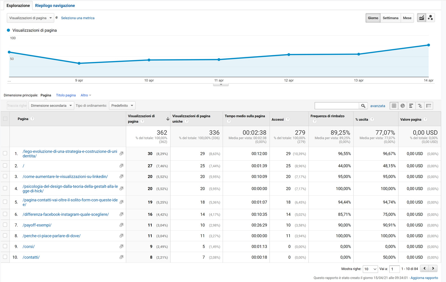Switch to the Esplorazione tab
446x282 pixels.
[x=18, y=5]
